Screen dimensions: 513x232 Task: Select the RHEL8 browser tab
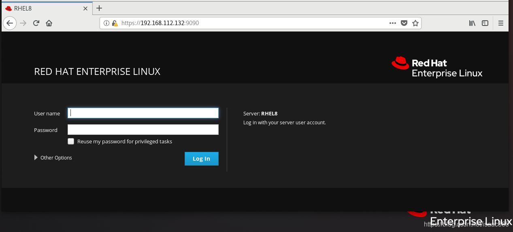[46, 8]
